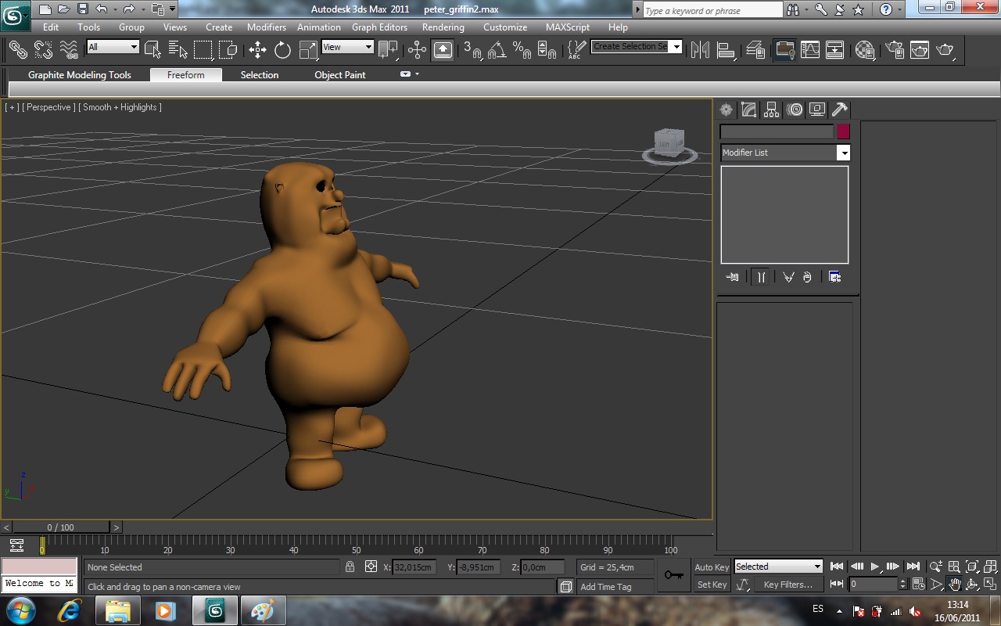This screenshot has width=1001, height=626.
Task: Toggle Auto Key animation mode
Action: pyautogui.click(x=712, y=567)
